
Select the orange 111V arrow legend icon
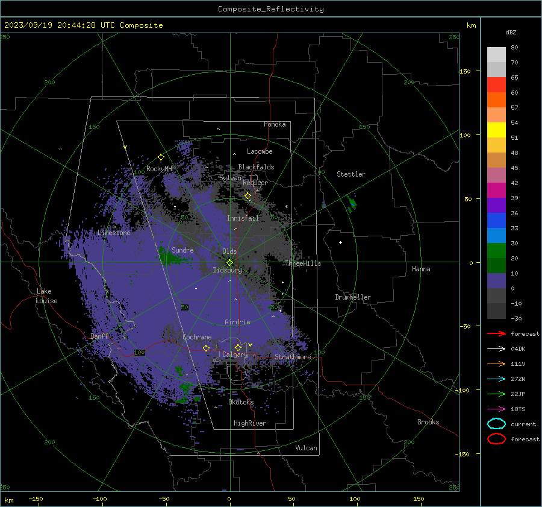(x=496, y=364)
